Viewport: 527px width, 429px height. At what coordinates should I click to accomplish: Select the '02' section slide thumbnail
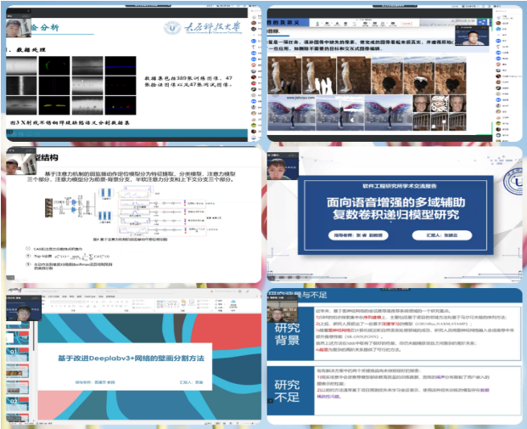[x=18, y=404]
